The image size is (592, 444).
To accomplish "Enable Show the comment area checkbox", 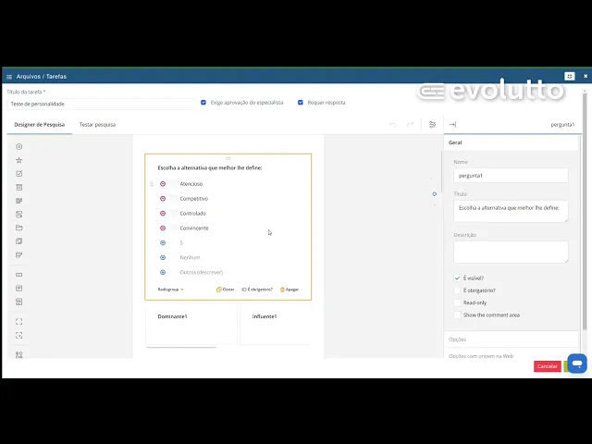I will pyautogui.click(x=457, y=314).
